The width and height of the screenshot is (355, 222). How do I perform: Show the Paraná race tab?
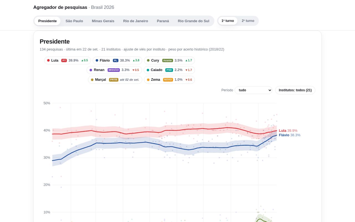[x=163, y=21]
